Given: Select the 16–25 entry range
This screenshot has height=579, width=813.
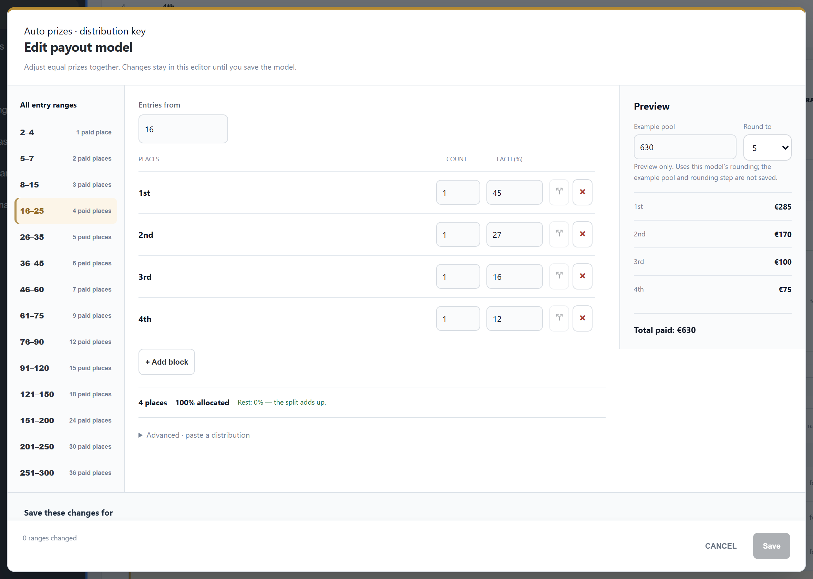Looking at the screenshot, I should pos(65,211).
